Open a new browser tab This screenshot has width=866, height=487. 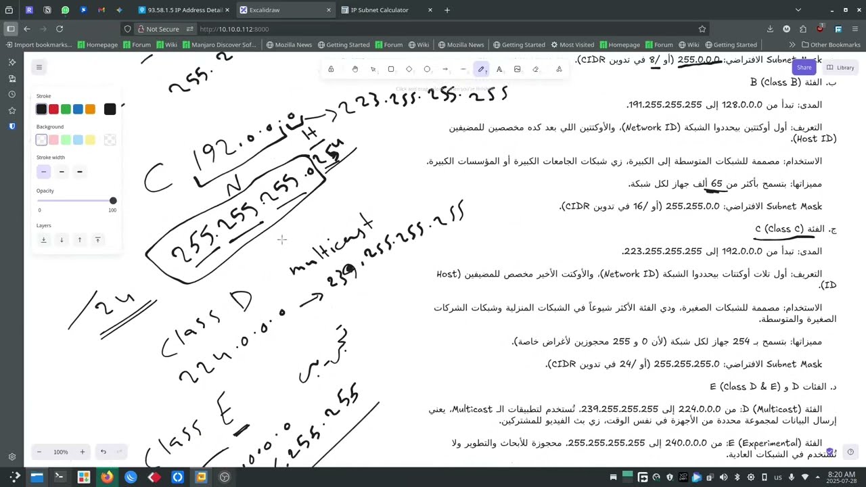[x=447, y=10]
